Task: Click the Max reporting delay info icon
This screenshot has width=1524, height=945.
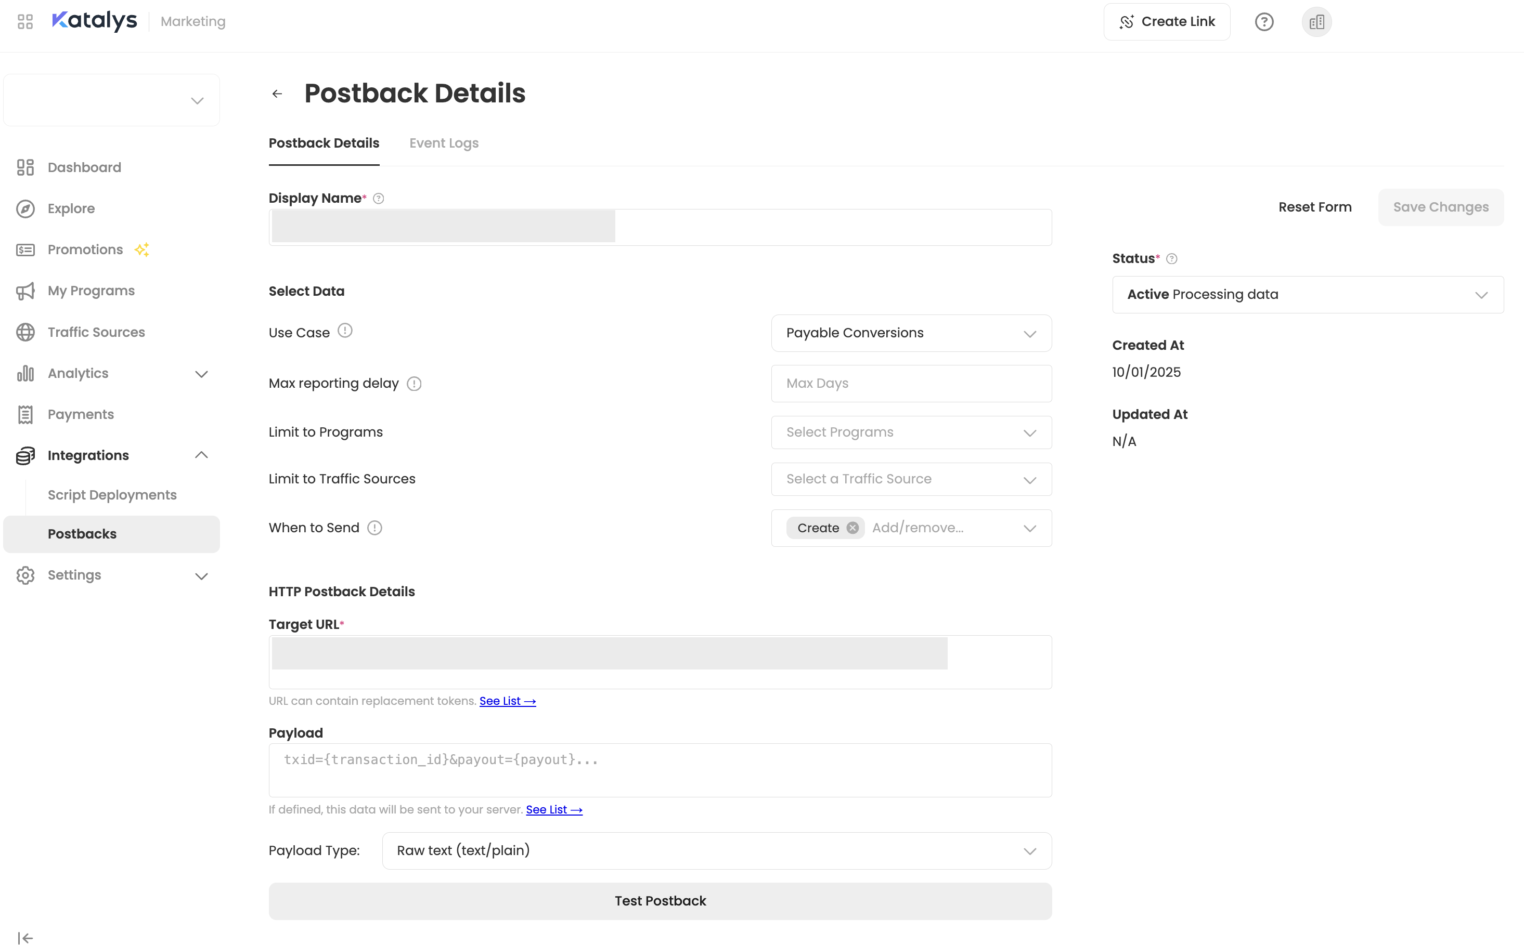Action: pos(414,384)
